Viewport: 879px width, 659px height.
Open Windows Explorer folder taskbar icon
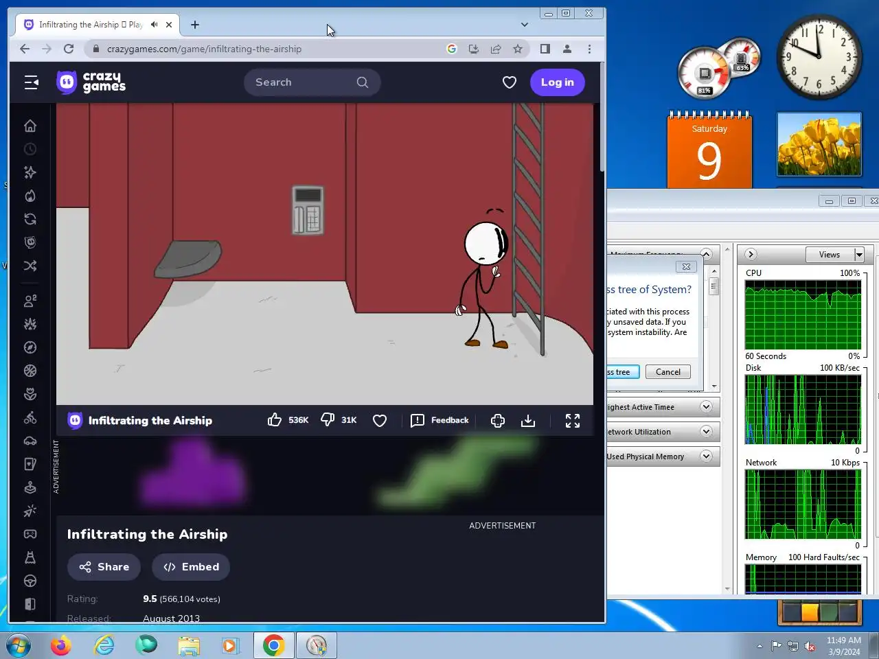pyautogui.click(x=189, y=646)
